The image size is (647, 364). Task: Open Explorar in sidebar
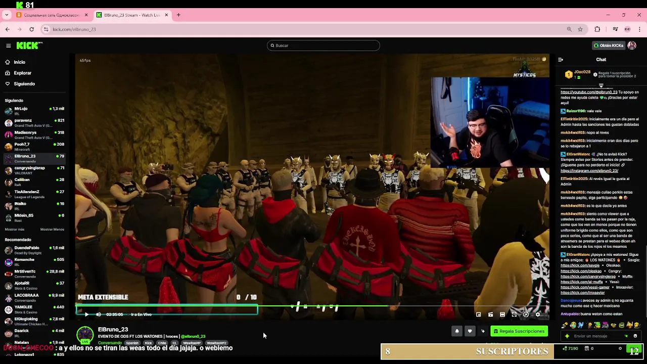pyautogui.click(x=22, y=73)
